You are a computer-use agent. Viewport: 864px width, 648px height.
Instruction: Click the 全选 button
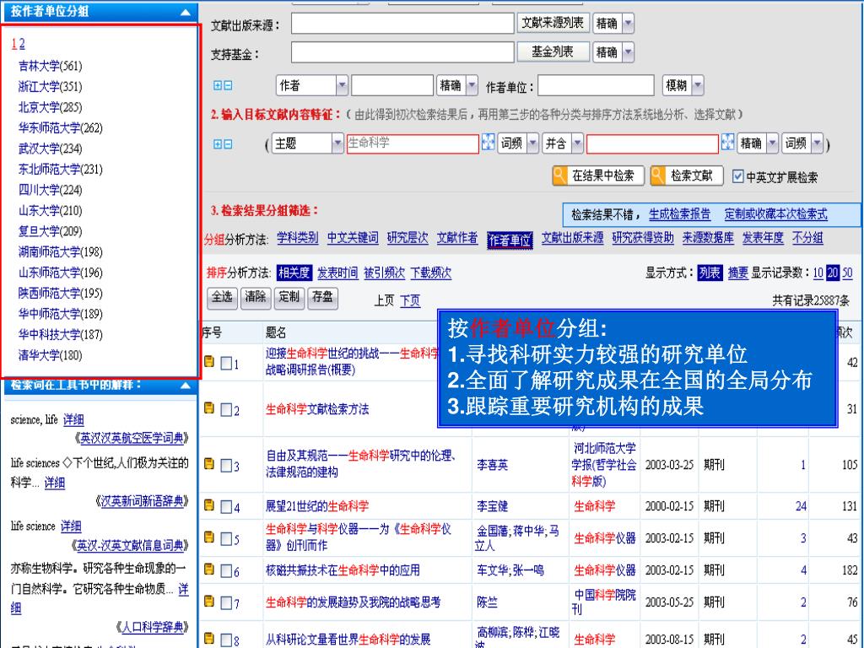tap(222, 298)
